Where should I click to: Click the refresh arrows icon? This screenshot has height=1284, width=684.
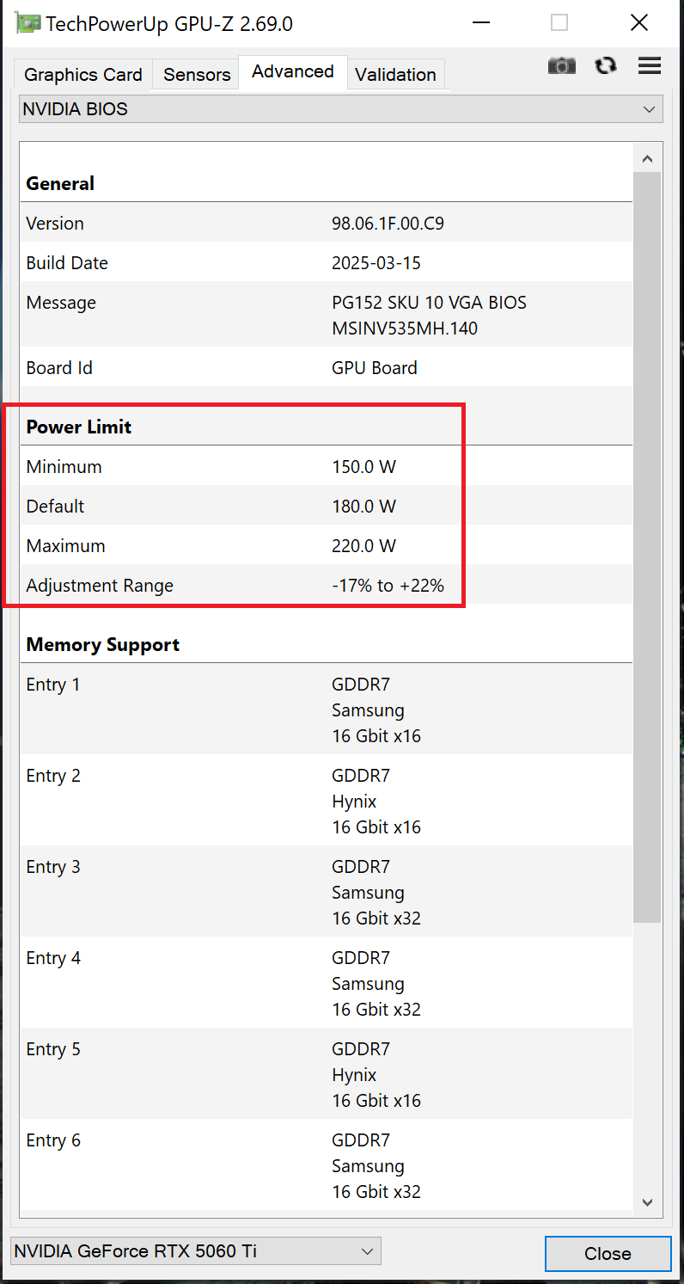coord(606,65)
